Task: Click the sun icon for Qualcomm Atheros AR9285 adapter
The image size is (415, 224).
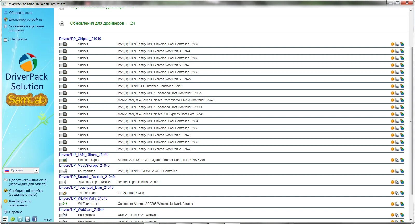Action: coord(392,204)
